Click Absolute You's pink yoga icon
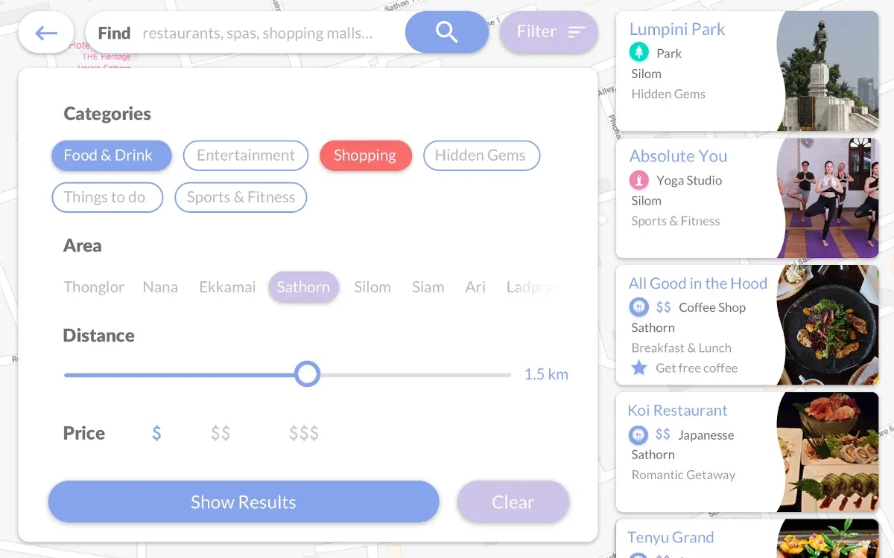Viewport: 894px width, 558px height. pyautogui.click(x=638, y=180)
